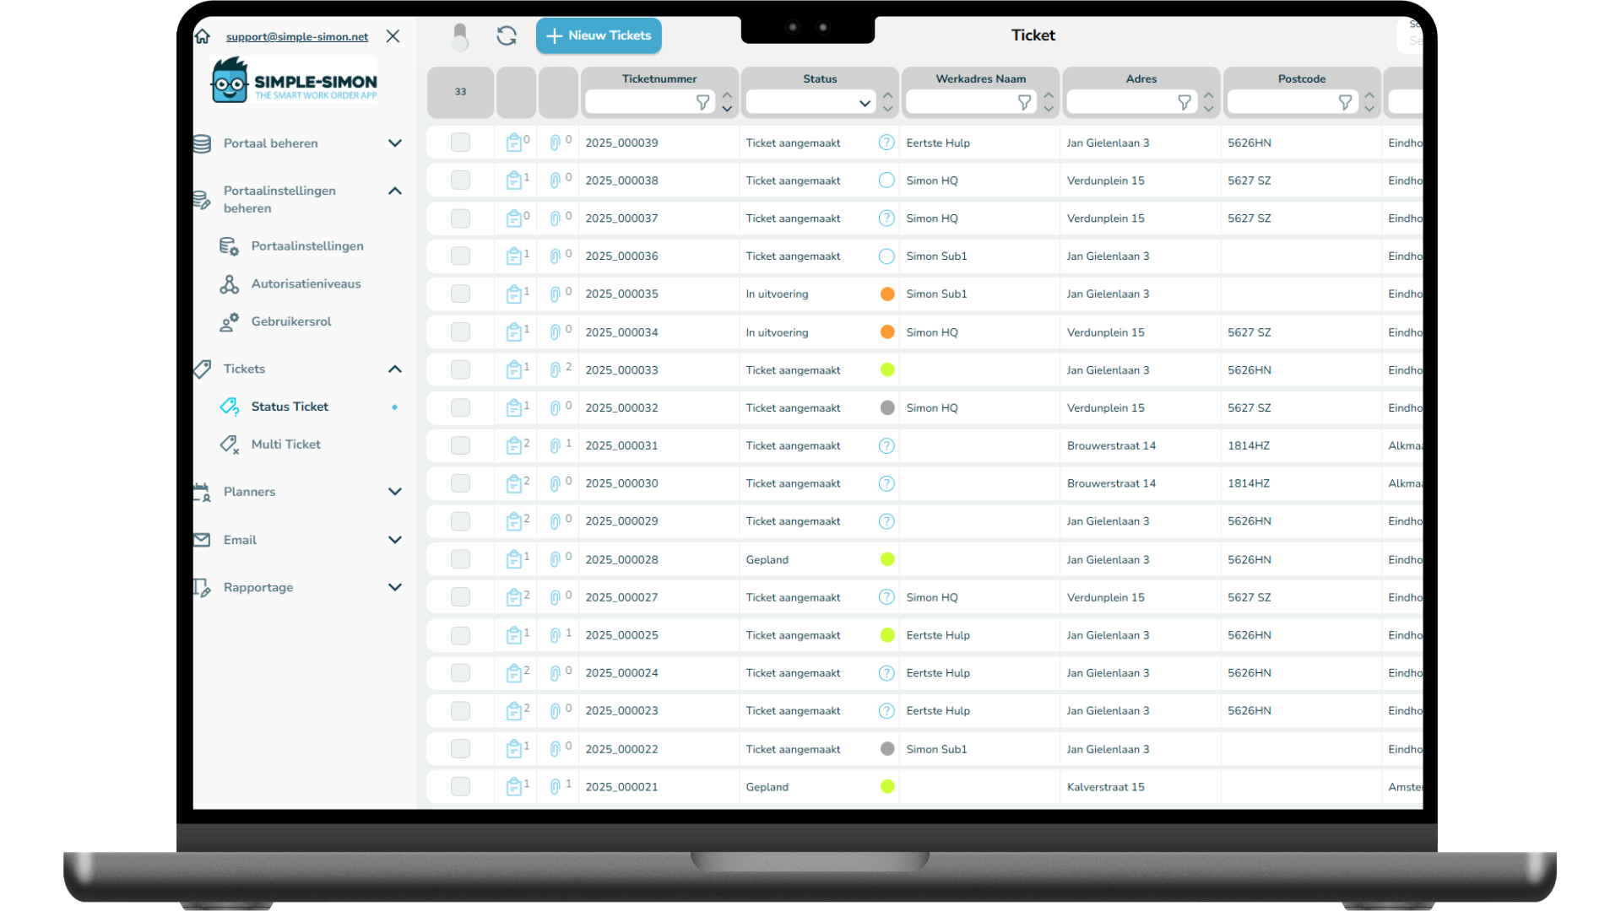Open the Status column filter dropdown
The width and height of the screenshot is (1621, 911).
pyautogui.click(x=865, y=103)
